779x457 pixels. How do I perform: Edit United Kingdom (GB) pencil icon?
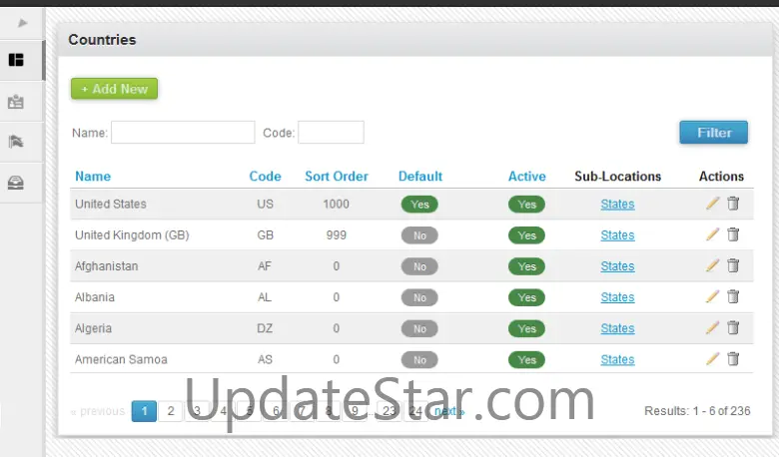712,234
